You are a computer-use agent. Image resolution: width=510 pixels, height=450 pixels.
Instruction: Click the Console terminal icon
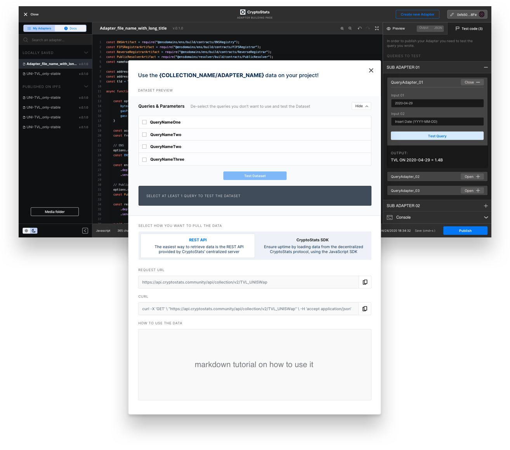390,217
